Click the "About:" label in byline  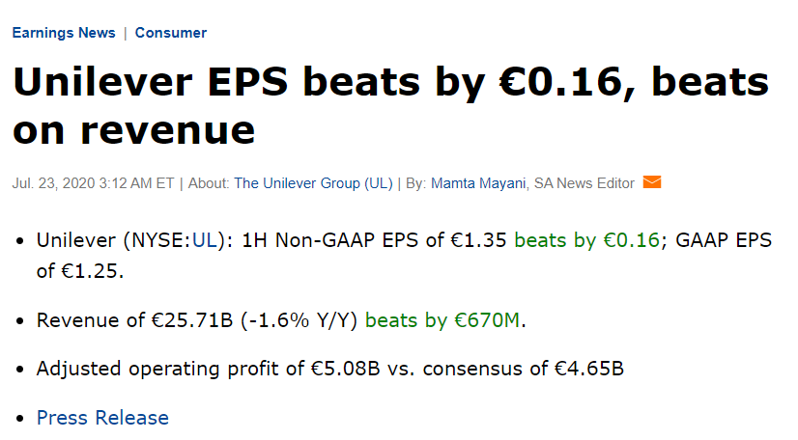tap(209, 183)
